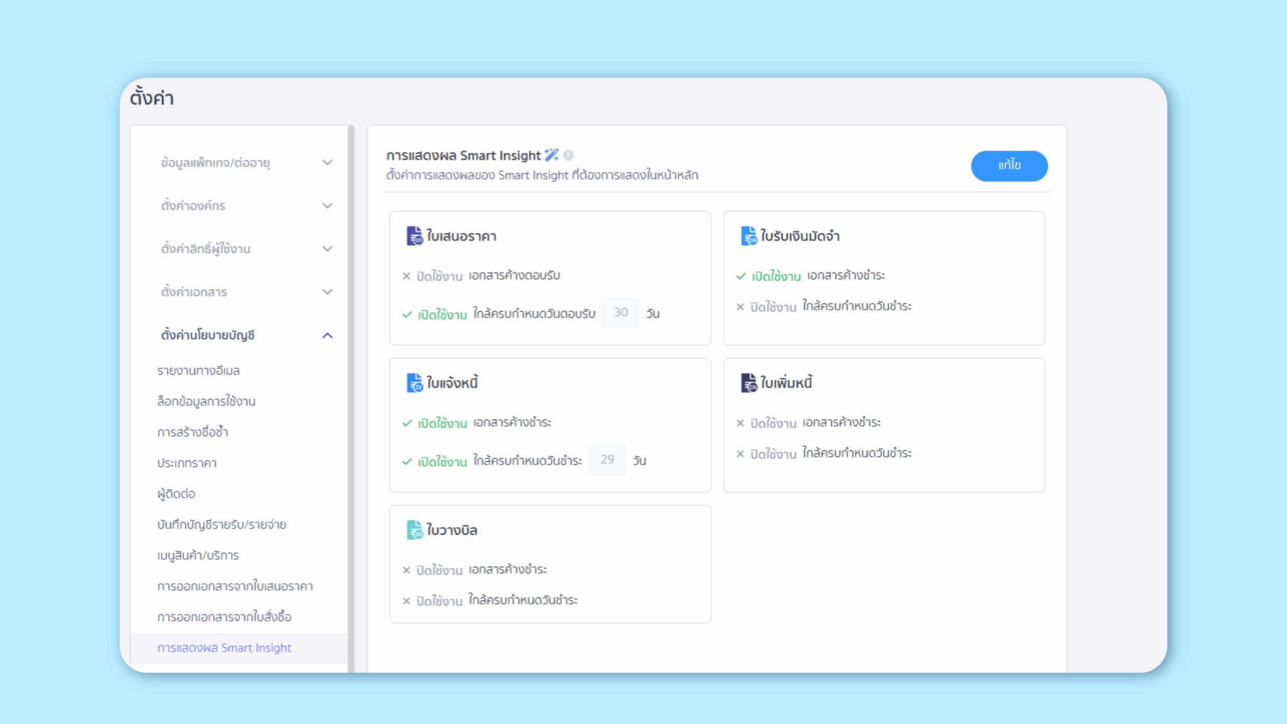The image size is (1287, 724).
Task: Click the 30 days input field
Action: pos(620,313)
